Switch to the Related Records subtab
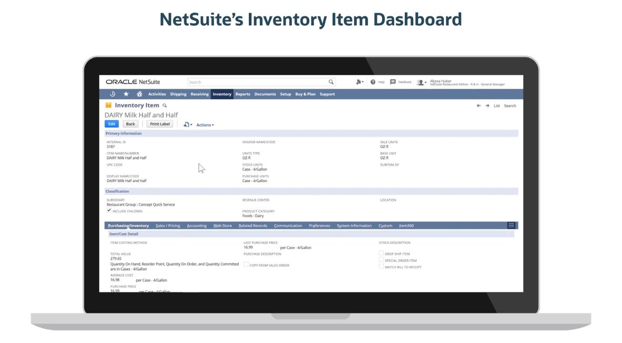The width and height of the screenshot is (622, 343). pyautogui.click(x=252, y=225)
